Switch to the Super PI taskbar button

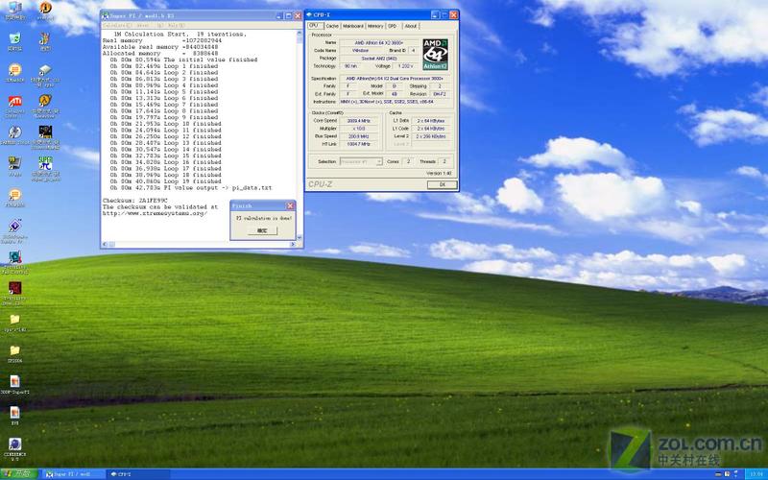point(73,474)
